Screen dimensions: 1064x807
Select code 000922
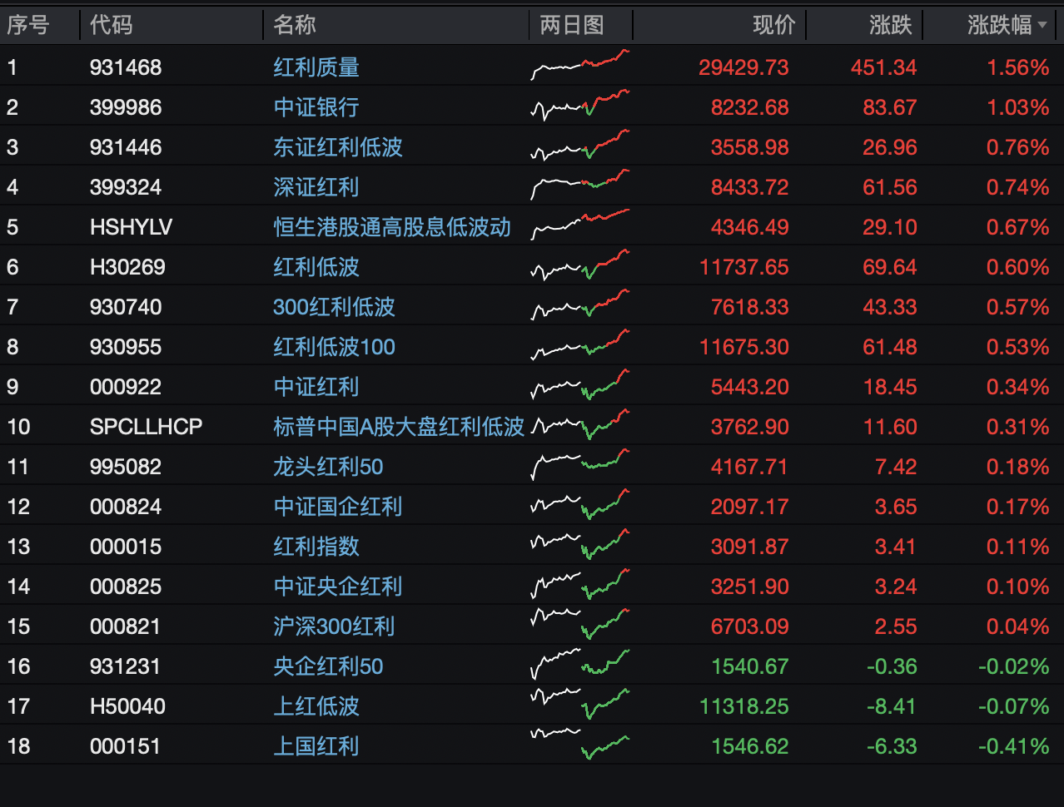(126, 387)
